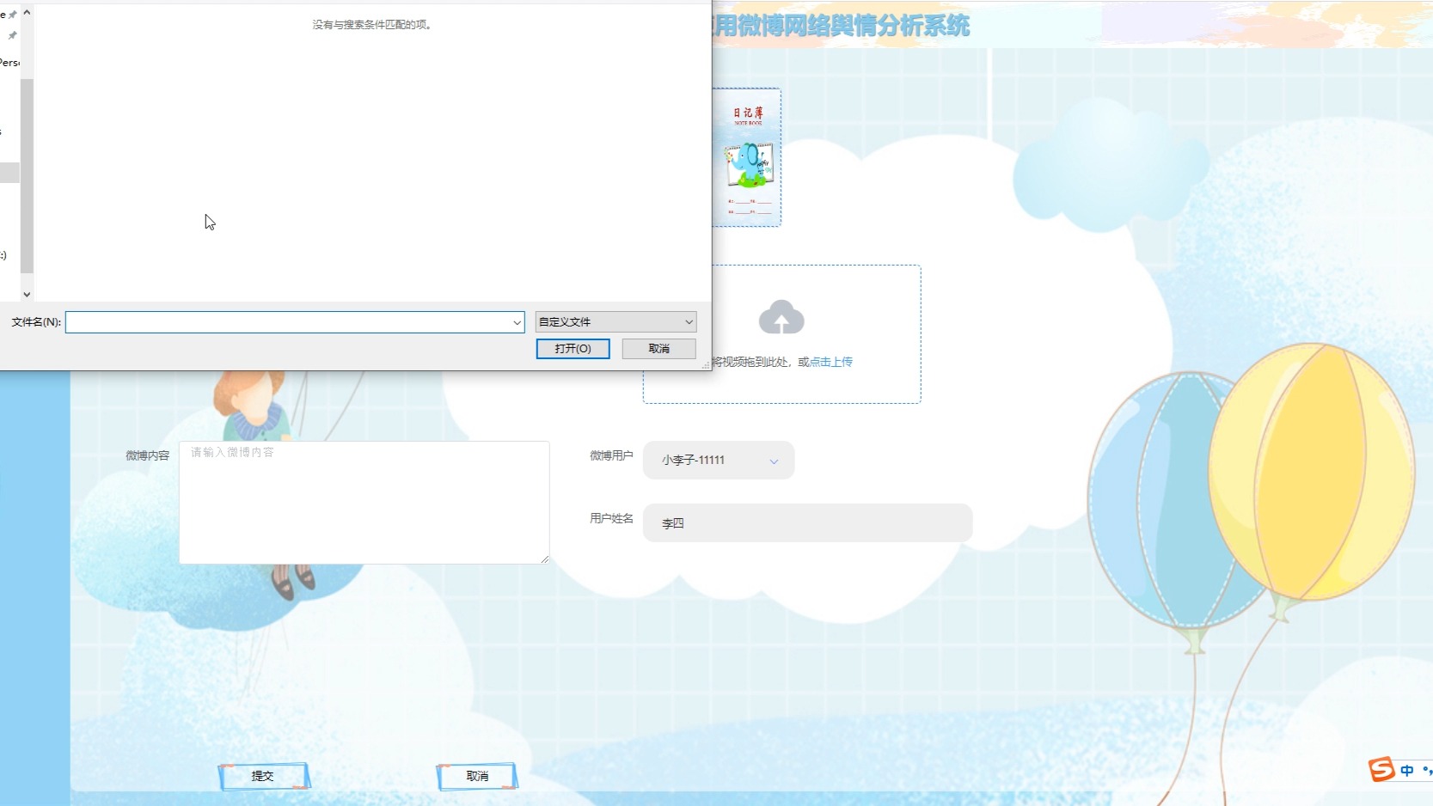Click the file dialog sidebar scrollbar thumb
Viewport: 1433px width, 806px height.
coord(27,176)
